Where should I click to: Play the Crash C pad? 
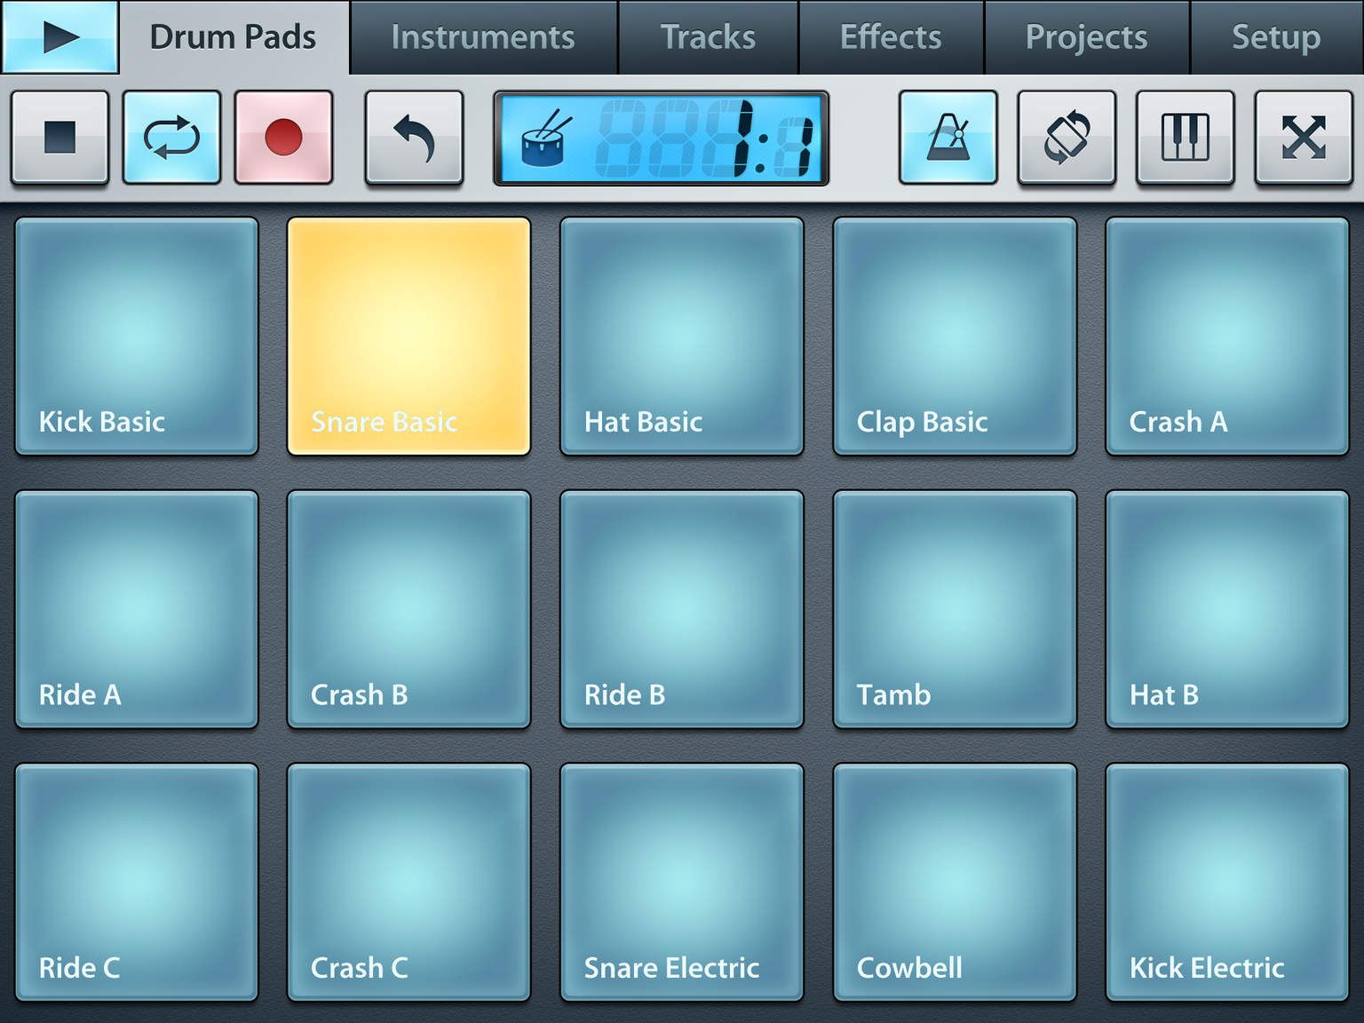pos(408,882)
